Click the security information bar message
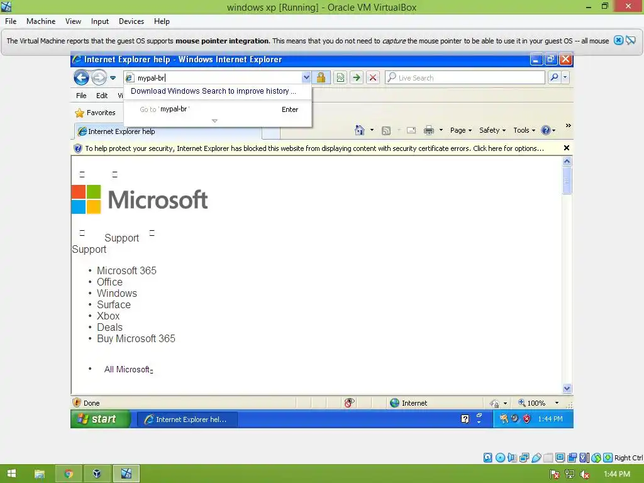The width and height of the screenshot is (644, 483). (x=314, y=148)
